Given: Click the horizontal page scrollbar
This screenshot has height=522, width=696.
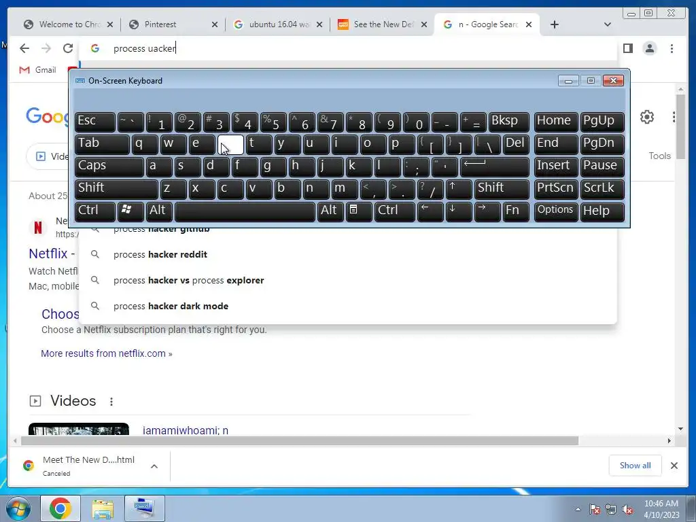Looking at the screenshot, I should [x=300, y=440].
